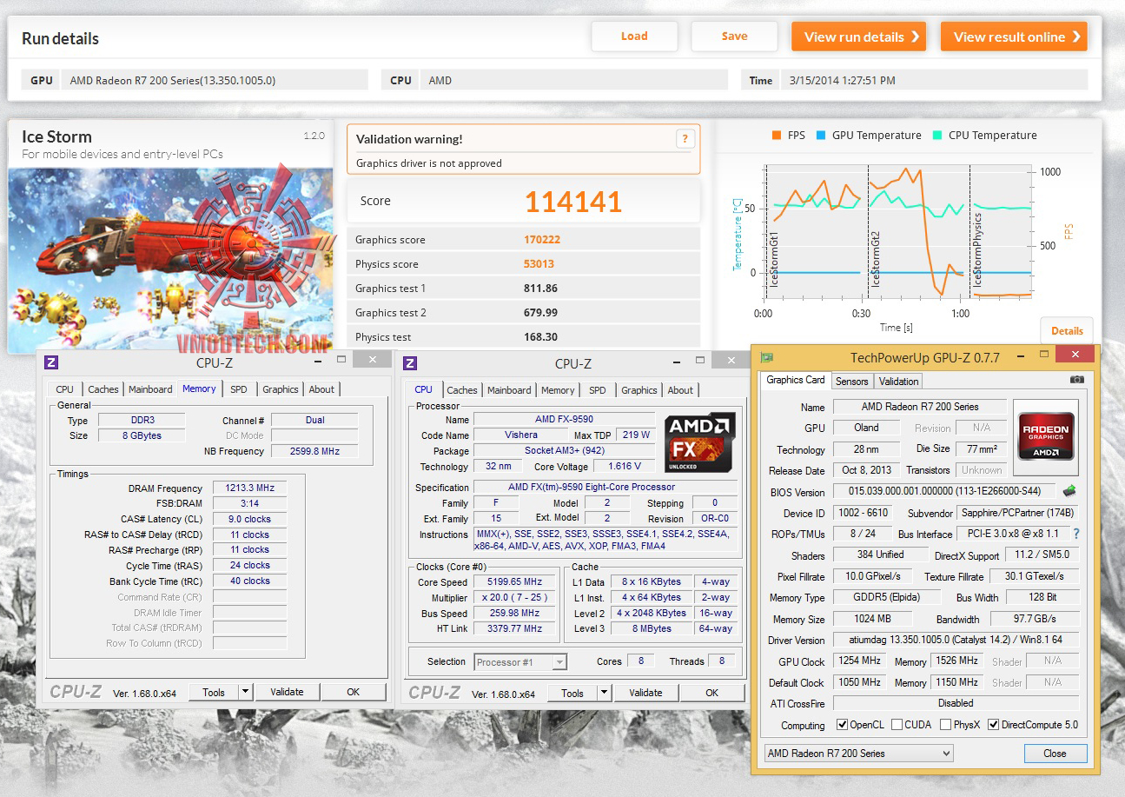Screen dimensions: 1125x797
Task: Click the CAS# Latency value 9.0 clocks
Action: pos(248,519)
